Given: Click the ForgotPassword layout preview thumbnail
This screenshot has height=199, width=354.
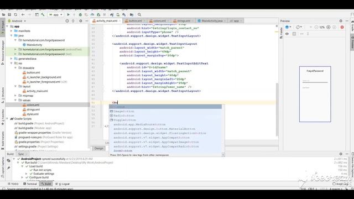Looking at the screenshot, I should coord(315,94).
